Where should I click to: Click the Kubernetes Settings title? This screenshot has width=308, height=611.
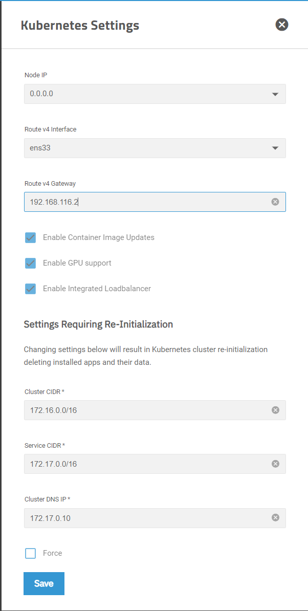coord(80,26)
